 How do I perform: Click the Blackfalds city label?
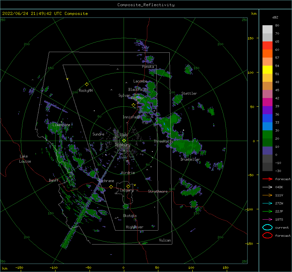pos(138,90)
